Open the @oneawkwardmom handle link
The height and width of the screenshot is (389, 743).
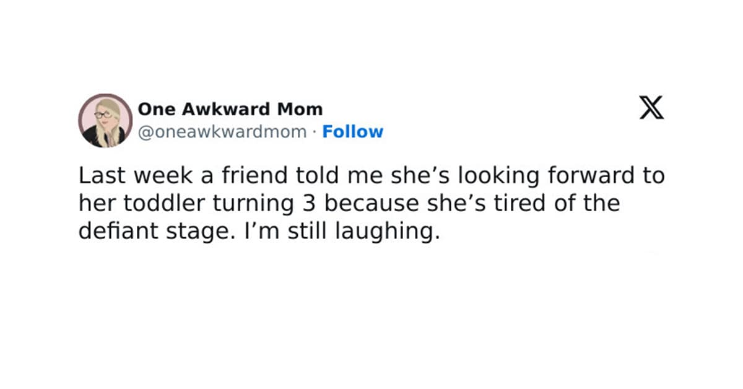pyautogui.click(x=222, y=132)
